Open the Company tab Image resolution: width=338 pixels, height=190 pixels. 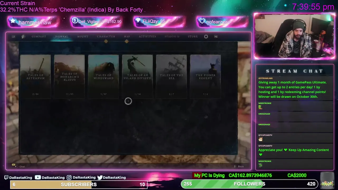(39, 37)
